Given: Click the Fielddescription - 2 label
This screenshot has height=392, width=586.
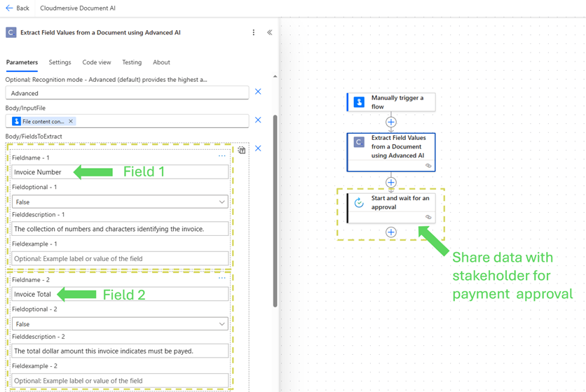Looking at the screenshot, I should tap(39, 337).
